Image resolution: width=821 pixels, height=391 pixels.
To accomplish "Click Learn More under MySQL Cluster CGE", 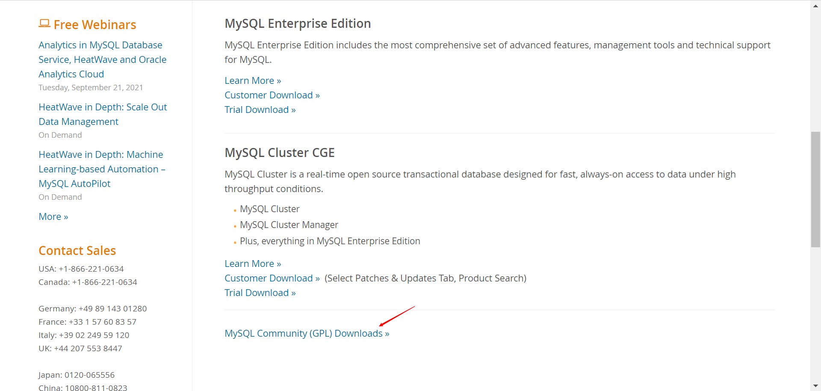I will click(x=249, y=264).
